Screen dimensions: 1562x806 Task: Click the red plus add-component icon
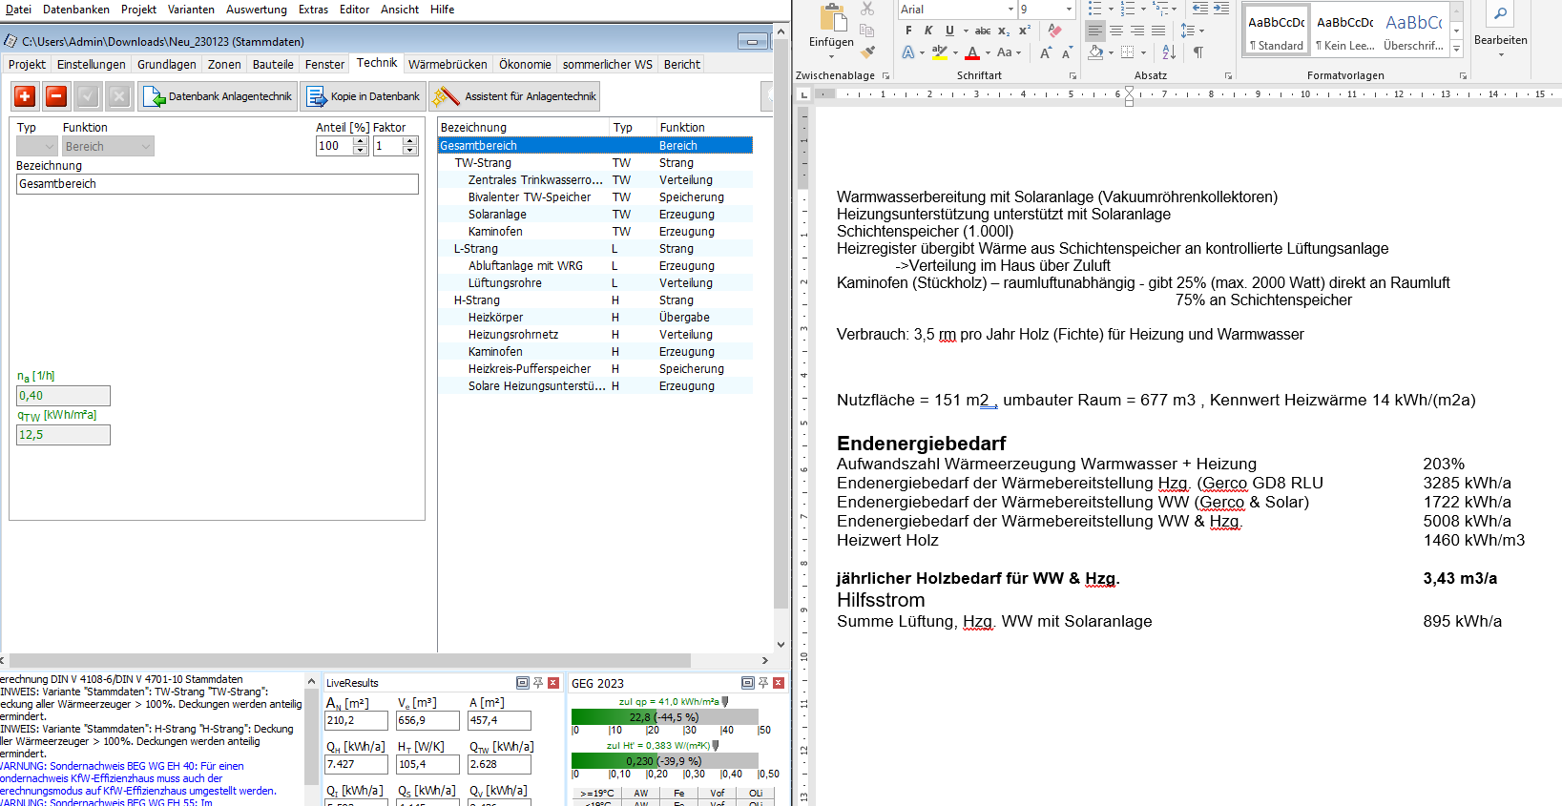[26, 96]
